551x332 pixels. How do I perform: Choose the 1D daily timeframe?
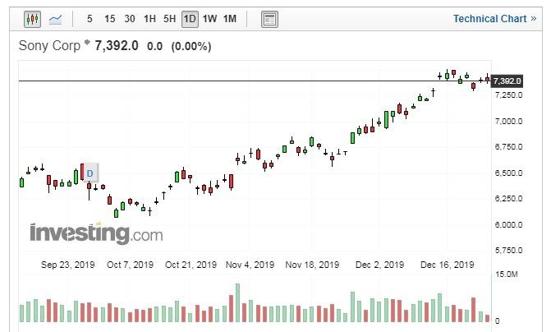[x=190, y=19]
